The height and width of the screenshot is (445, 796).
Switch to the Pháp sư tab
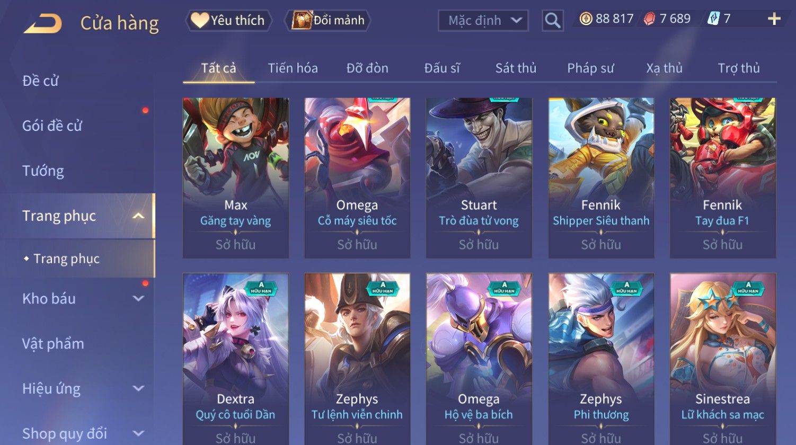point(590,68)
